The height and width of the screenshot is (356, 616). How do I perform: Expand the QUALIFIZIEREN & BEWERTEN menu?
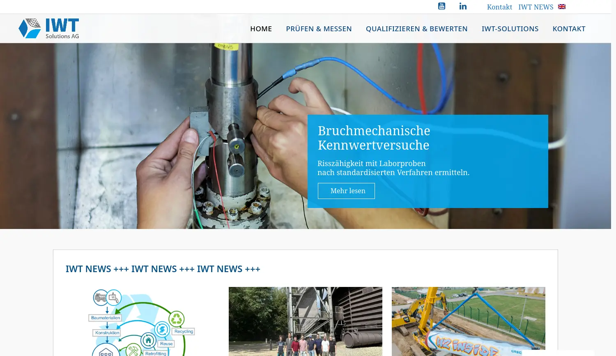click(x=416, y=28)
